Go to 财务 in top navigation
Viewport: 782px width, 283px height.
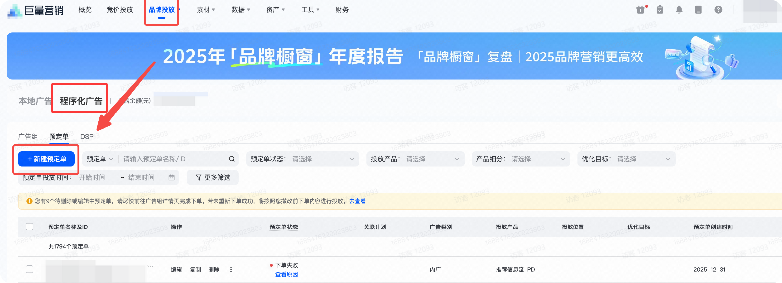pyautogui.click(x=342, y=10)
